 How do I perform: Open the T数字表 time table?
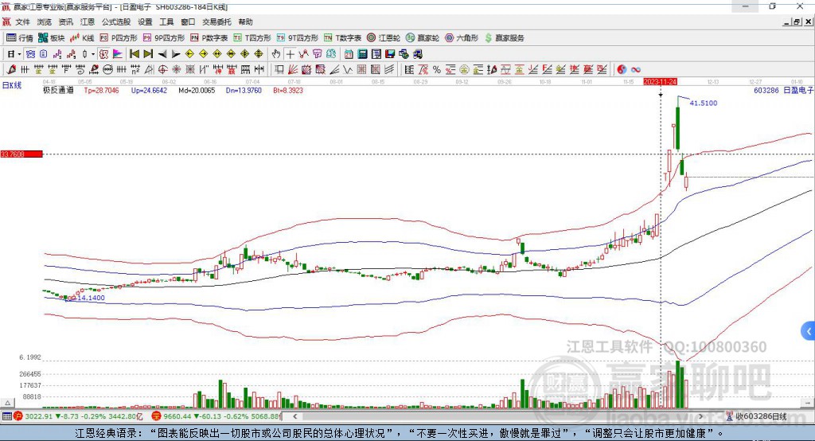pyautogui.click(x=342, y=38)
